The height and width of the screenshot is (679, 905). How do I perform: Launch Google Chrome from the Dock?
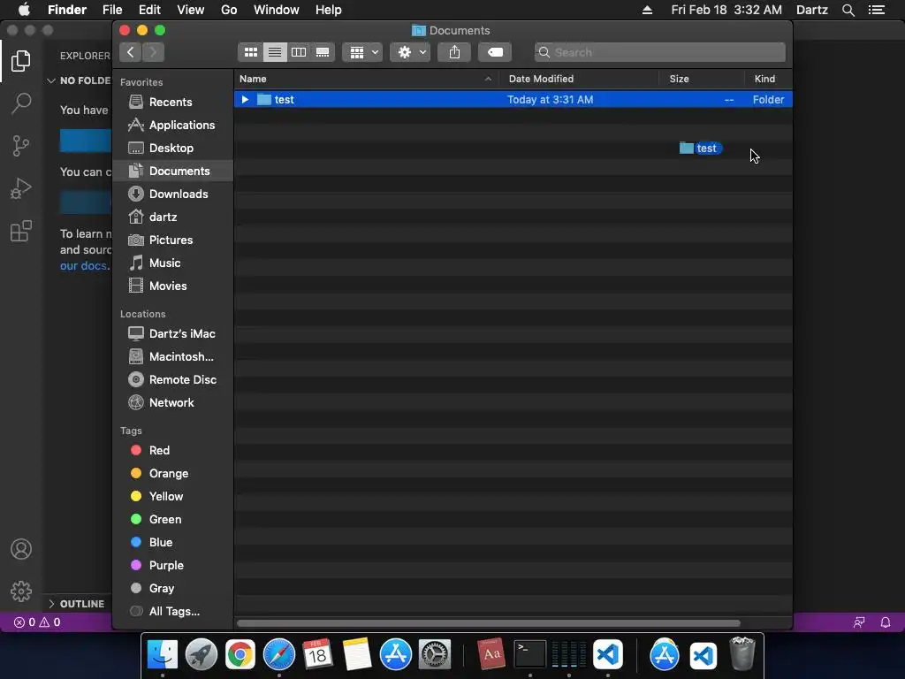[240, 655]
